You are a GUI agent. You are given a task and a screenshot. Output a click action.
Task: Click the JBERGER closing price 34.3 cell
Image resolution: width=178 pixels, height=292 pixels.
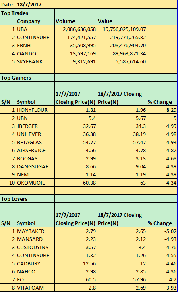coord(122,126)
